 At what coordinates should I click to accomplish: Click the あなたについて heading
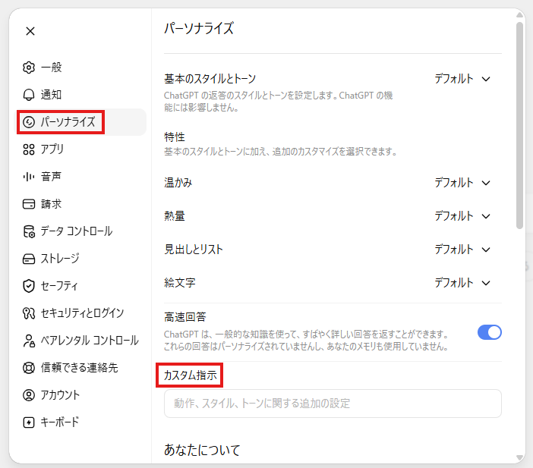(x=202, y=450)
